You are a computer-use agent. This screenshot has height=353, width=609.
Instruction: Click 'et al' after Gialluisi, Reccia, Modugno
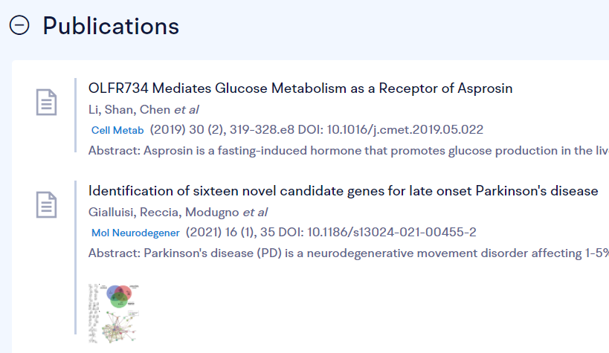(x=255, y=212)
